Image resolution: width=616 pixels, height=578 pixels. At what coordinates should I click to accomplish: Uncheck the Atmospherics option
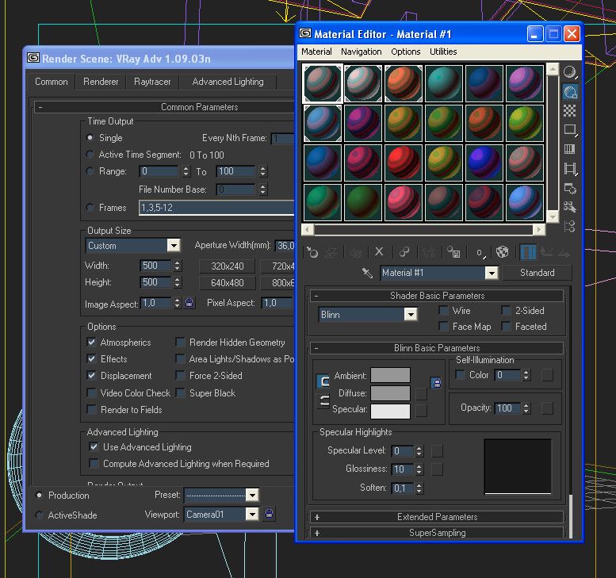pos(91,342)
